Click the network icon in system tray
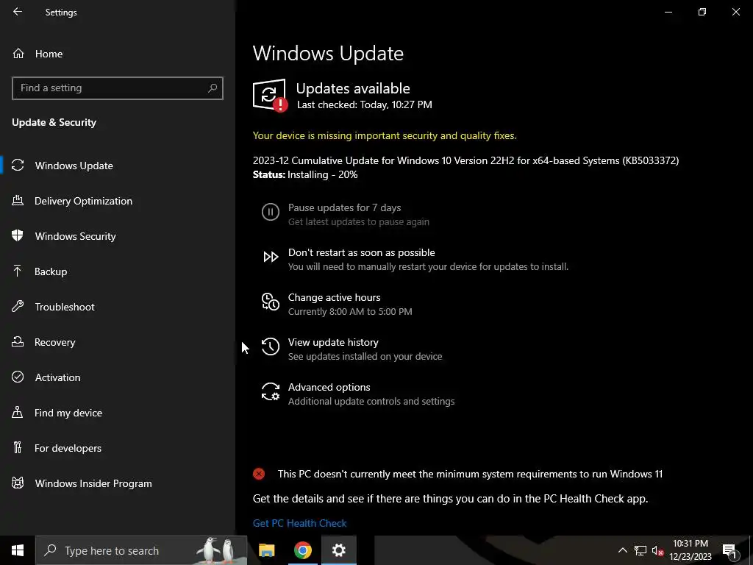The width and height of the screenshot is (753, 565). (x=640, y=550)
